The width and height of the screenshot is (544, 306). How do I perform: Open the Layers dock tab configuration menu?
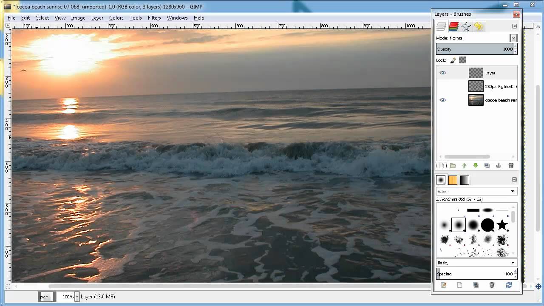tap(514, 26)
